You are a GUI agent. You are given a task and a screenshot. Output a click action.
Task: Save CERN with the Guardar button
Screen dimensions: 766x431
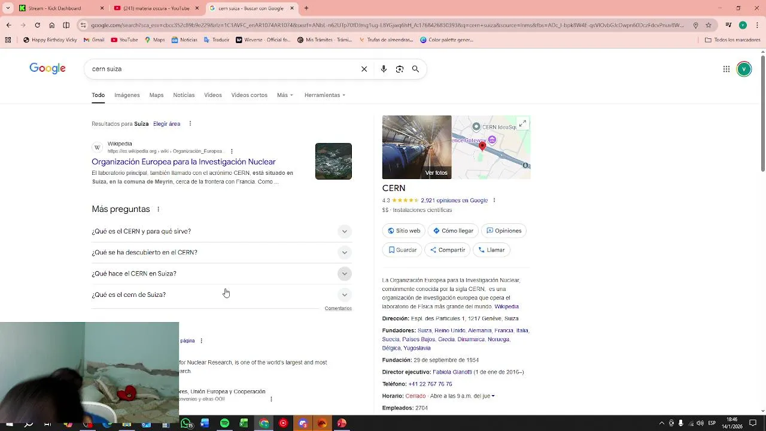point(402,250)
